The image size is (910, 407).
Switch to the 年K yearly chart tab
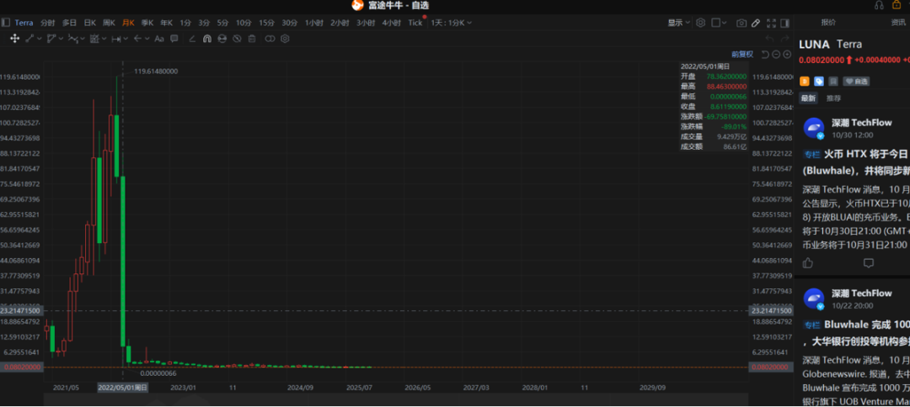(166, 23)
